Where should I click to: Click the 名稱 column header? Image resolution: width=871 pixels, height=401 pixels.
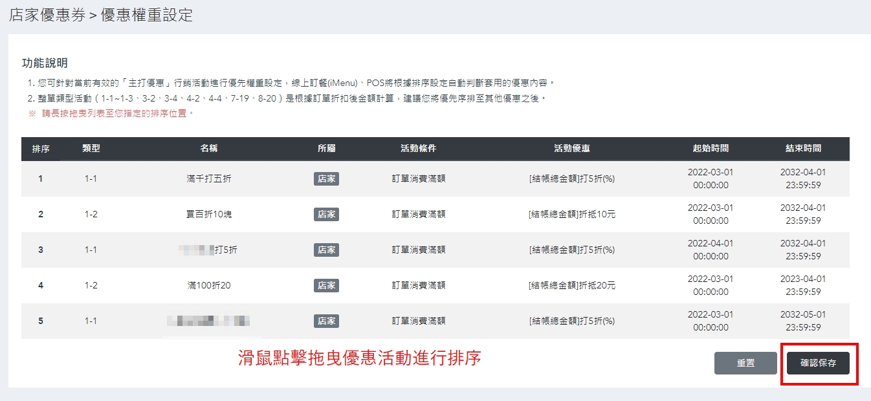tap(208, 149)
